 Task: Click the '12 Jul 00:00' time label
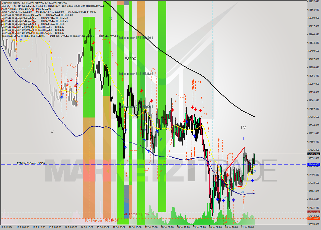(x=23, y=227)
